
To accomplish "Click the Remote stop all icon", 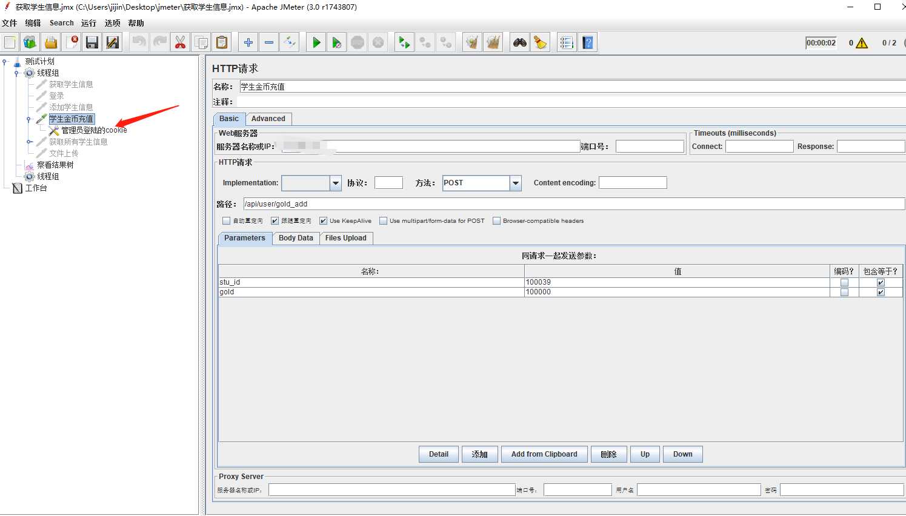I will [x=425, y=42].
